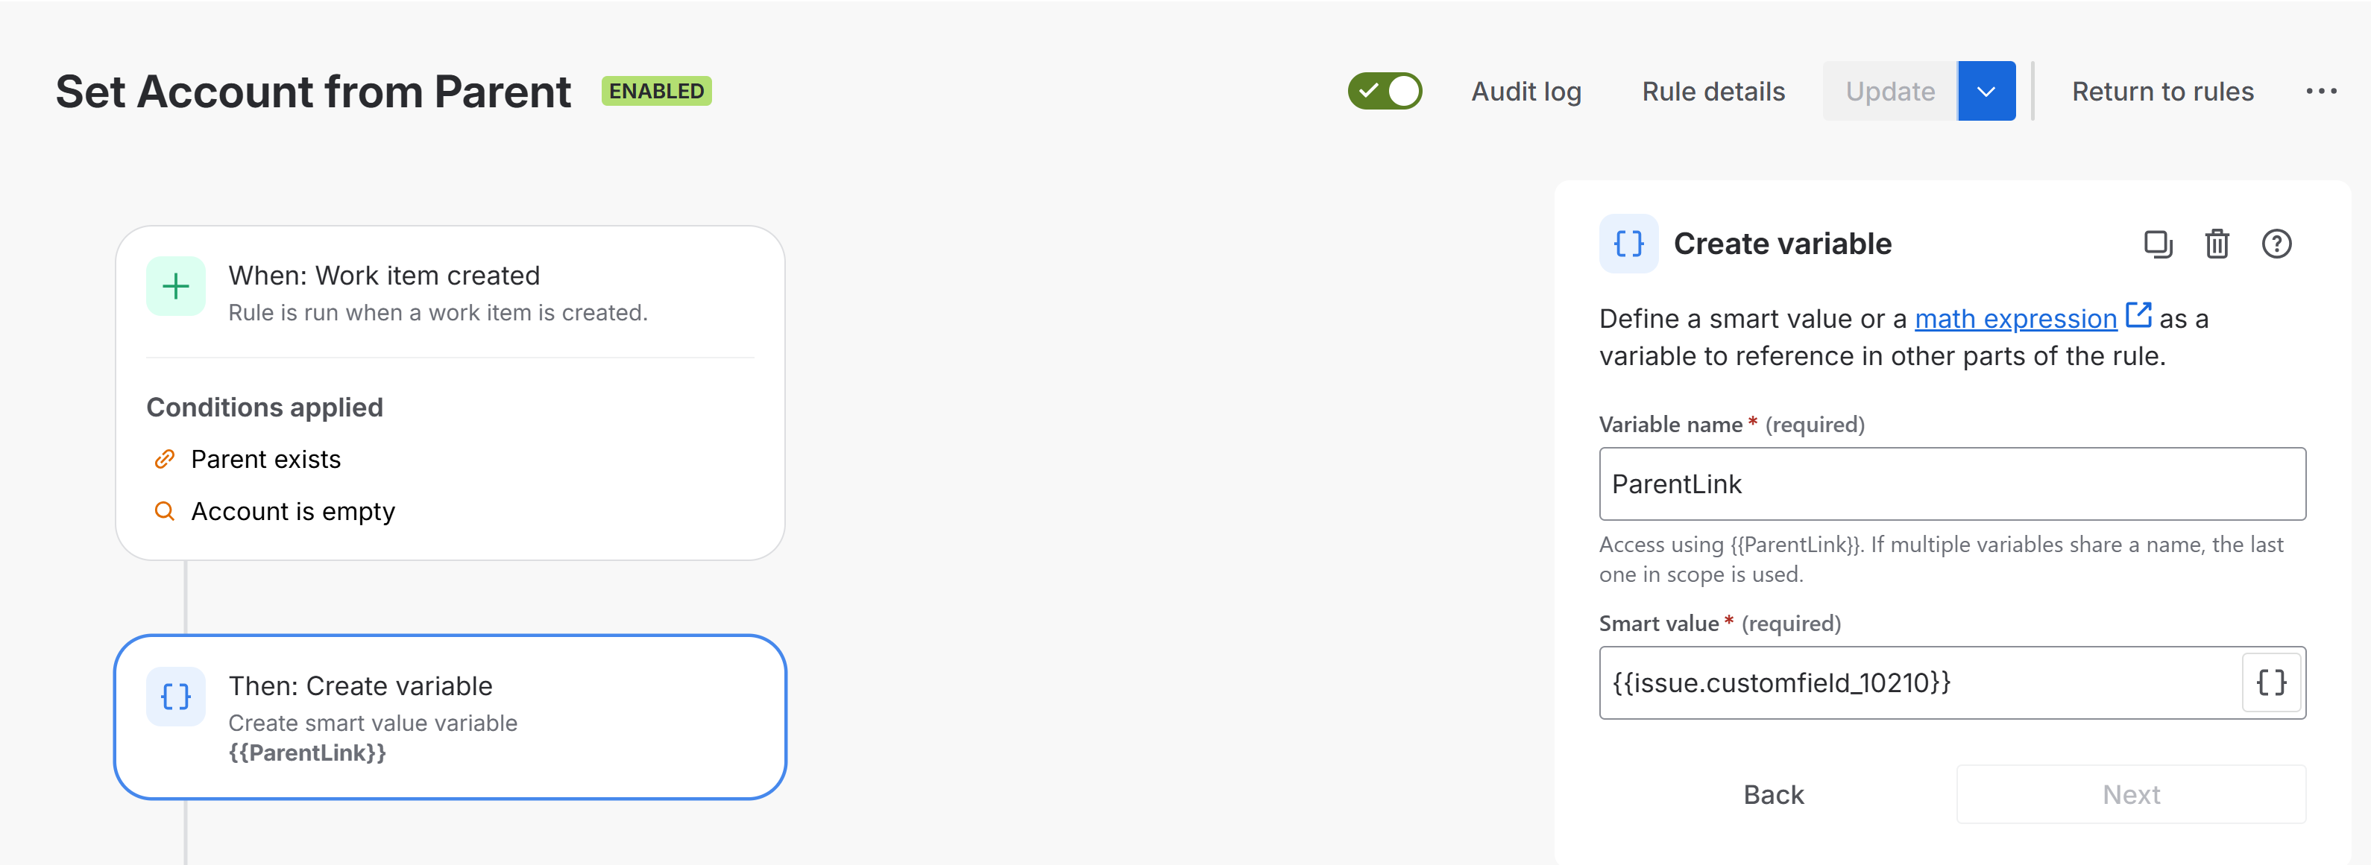
Task: Click the braces icon in the Then step
Action: pyautogui.click(x=176, y=697)
